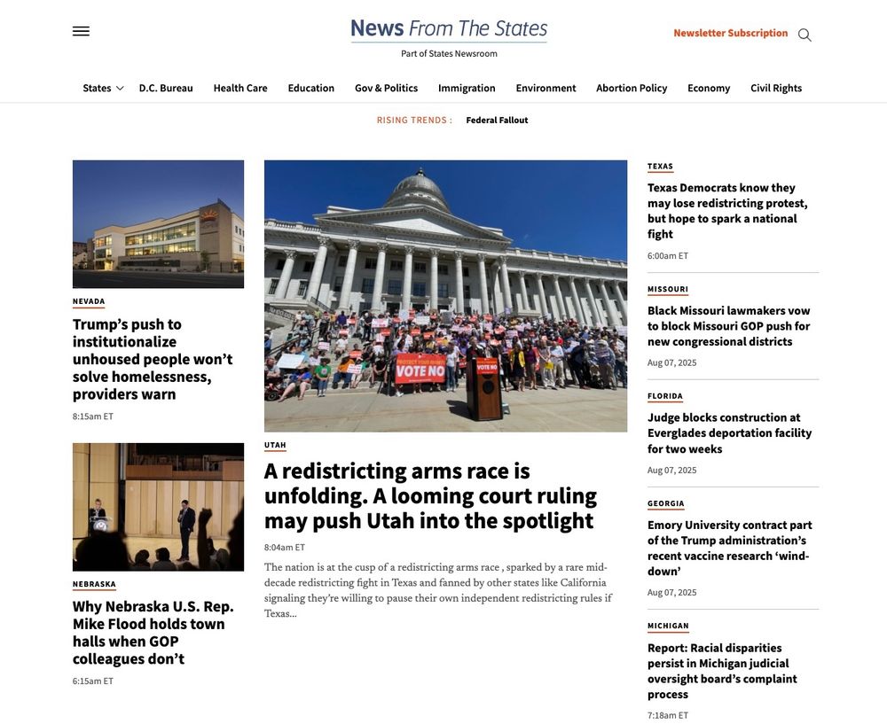Click the MICHIGAN state tag
Image resolution: width=887 pixels, height=724 pixels.
pyautogui.click(x=668, y=626)
